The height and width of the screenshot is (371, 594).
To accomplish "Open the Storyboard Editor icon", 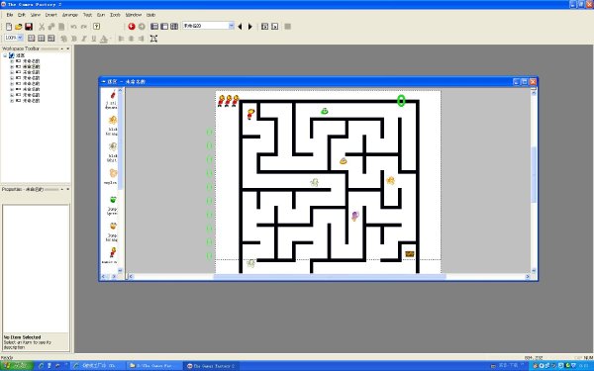I will click(154, 27).
